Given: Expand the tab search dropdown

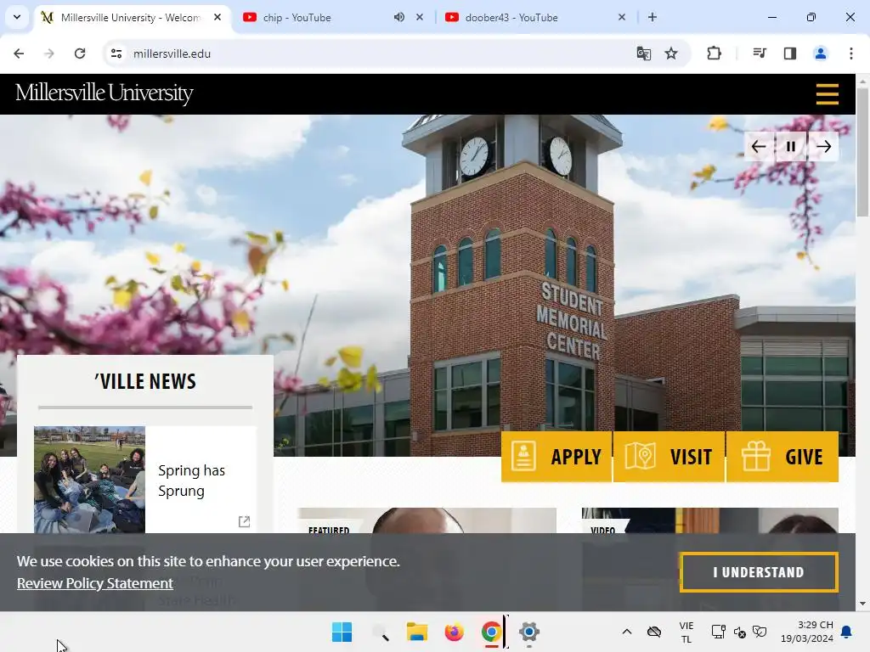Looking at the screenshot, I should 17,17.
